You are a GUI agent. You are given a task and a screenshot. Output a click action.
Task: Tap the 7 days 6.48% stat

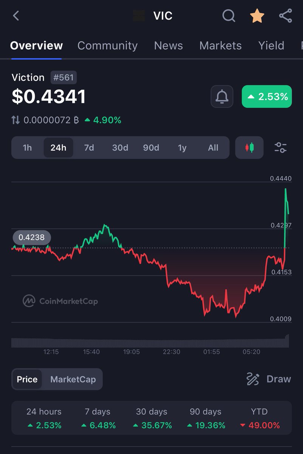tap(98, 418)
